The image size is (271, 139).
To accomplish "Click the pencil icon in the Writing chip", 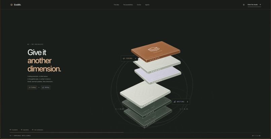I will tap(43, 87).
